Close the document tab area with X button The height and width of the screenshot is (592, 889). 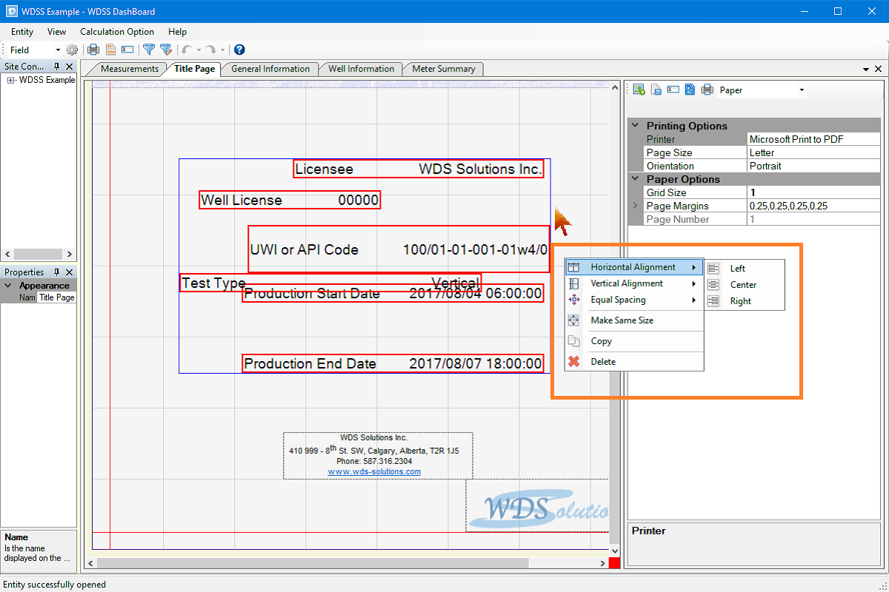click(x=879, y=69)
